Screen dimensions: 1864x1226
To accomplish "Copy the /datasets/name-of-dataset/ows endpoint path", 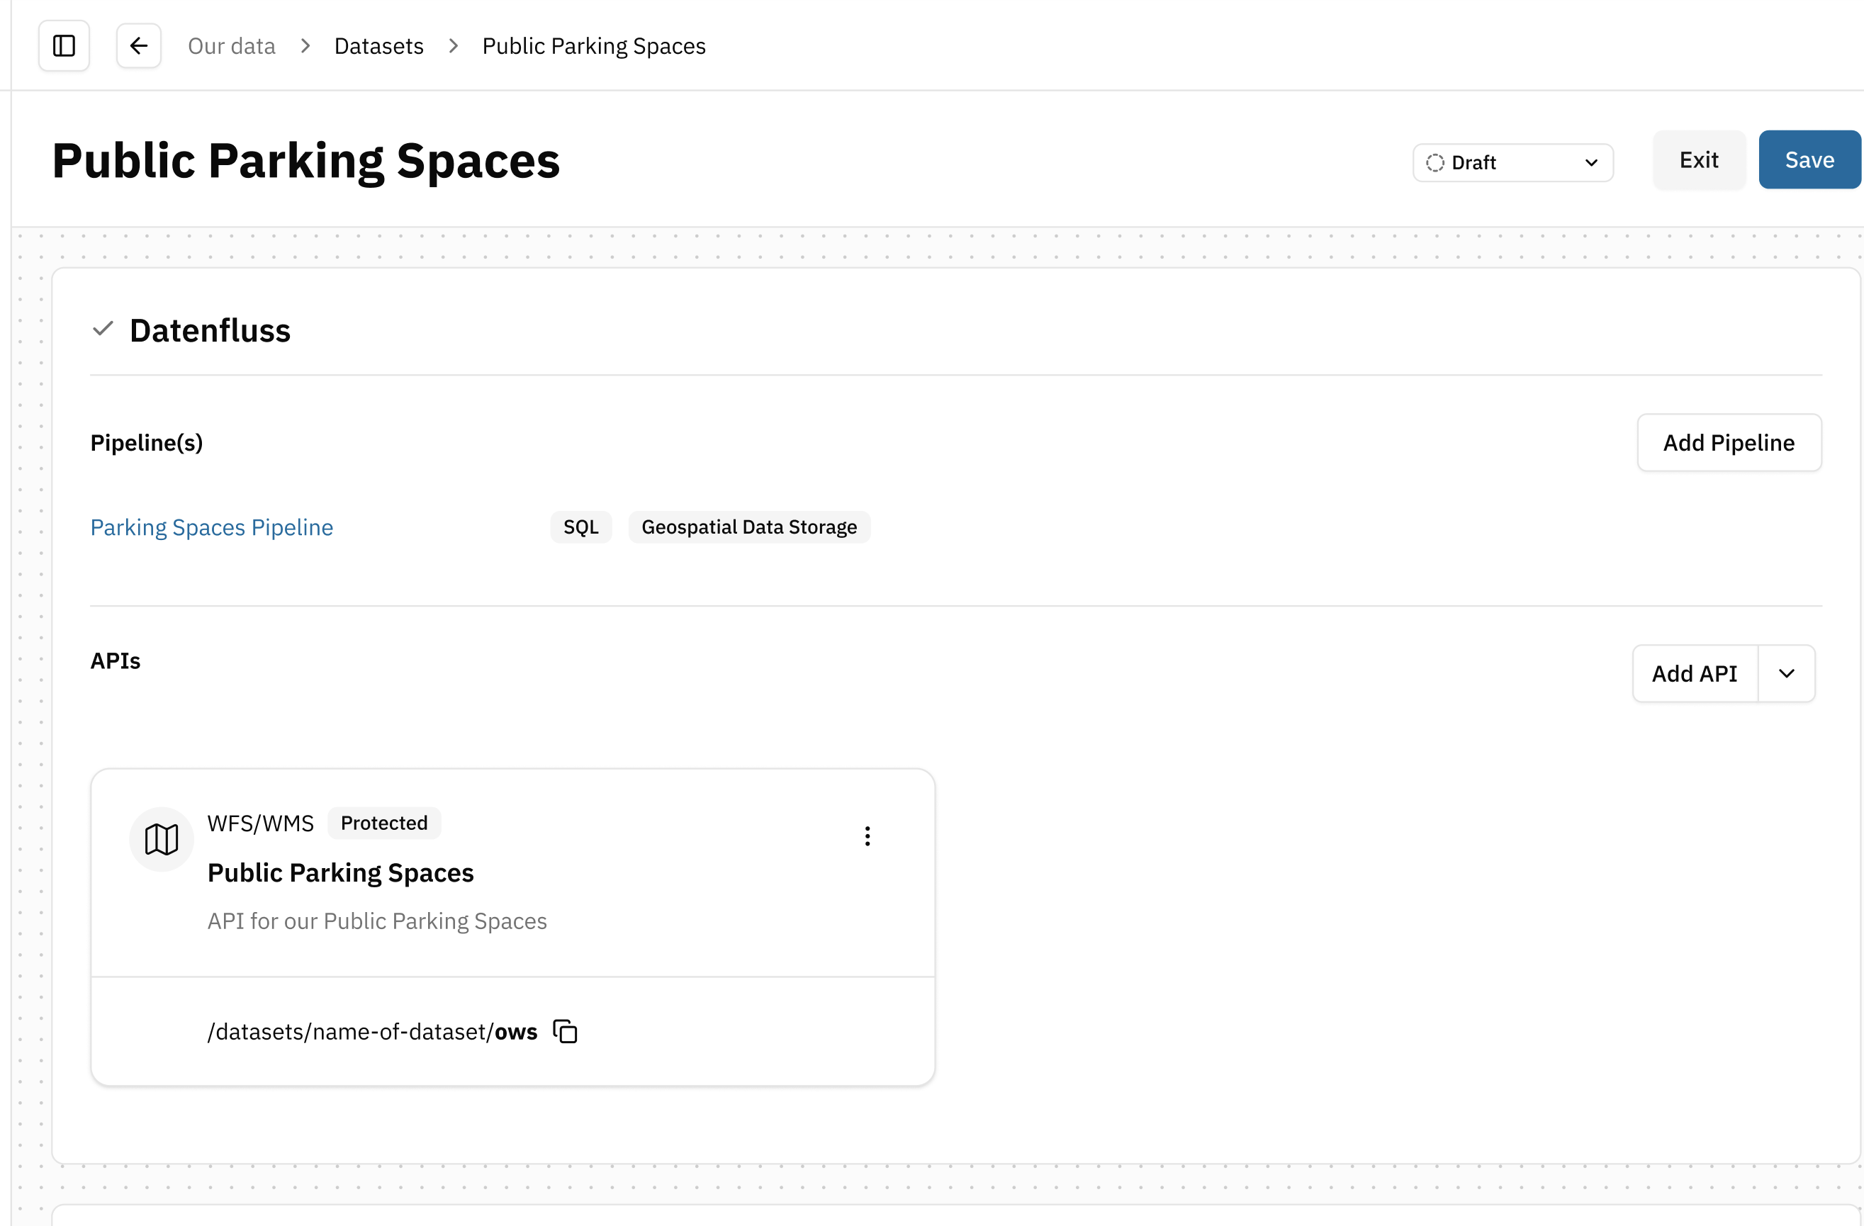I will click(x=566, y=1032).
